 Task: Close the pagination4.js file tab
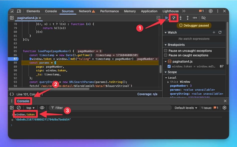40,18
